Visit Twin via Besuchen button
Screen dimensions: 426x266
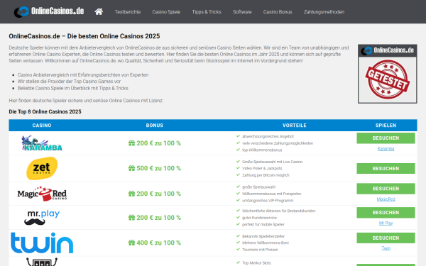coord(386,238)
